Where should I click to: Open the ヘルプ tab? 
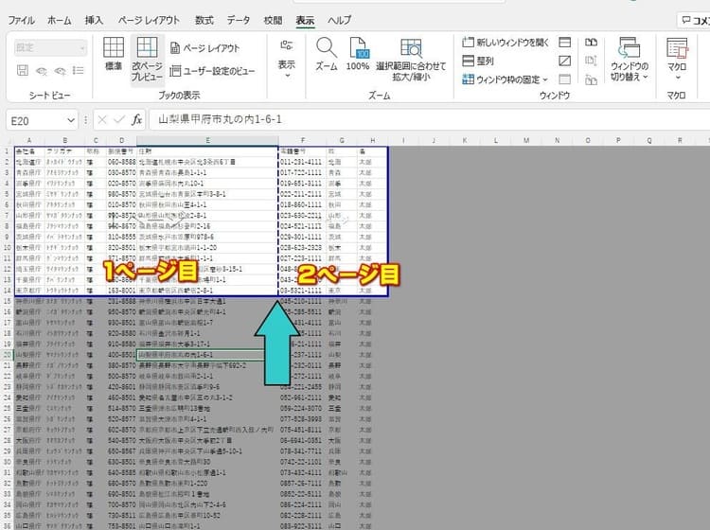click(x=339, y=21)
